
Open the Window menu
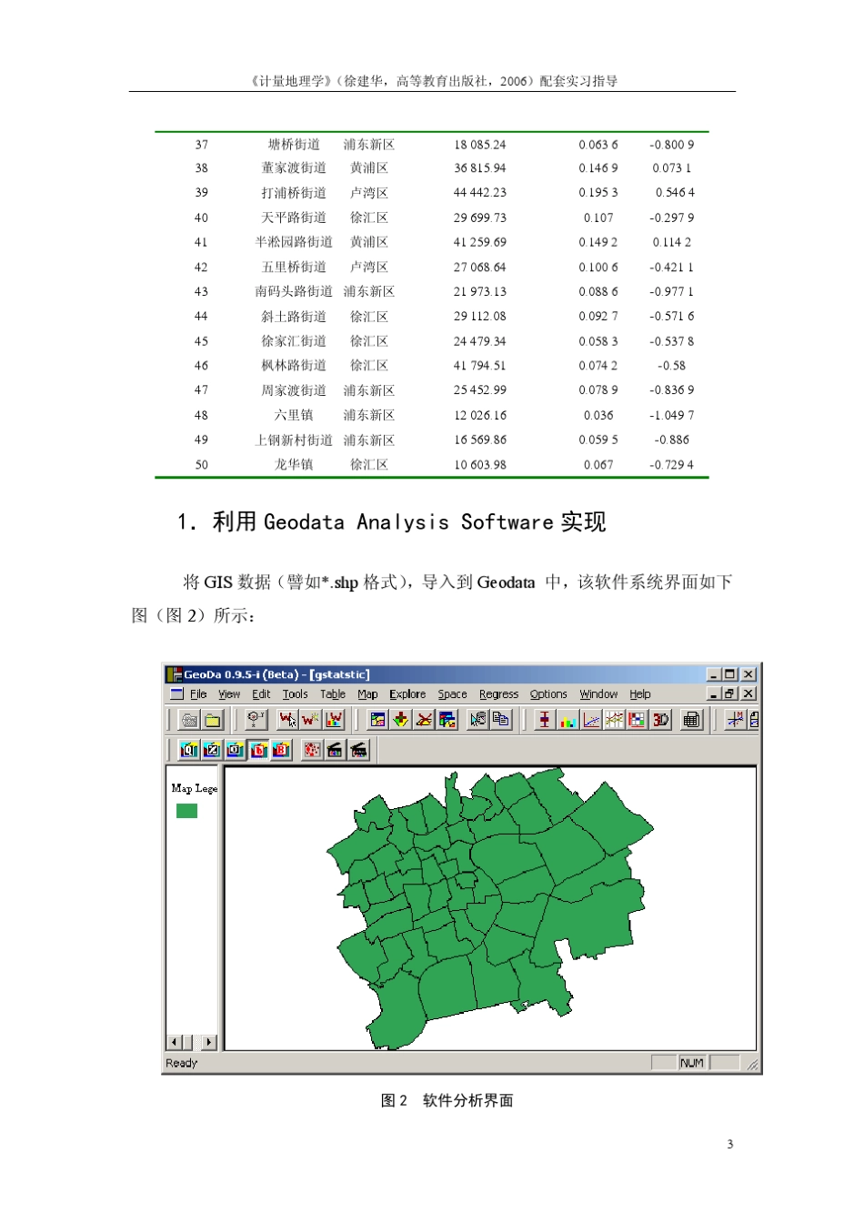(x=598, y=694)
